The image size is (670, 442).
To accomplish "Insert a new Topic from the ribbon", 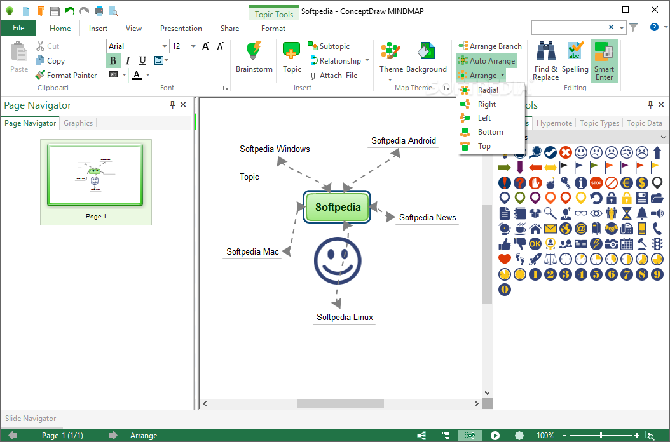I will pyautogui.click(x=292, y=57).
